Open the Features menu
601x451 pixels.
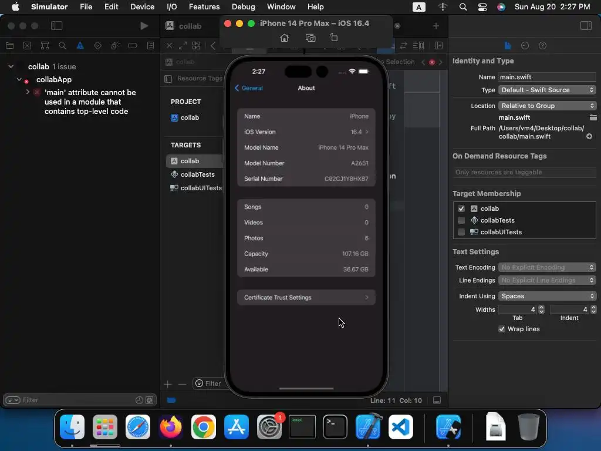pyautogui.click(x=204, y=7)
